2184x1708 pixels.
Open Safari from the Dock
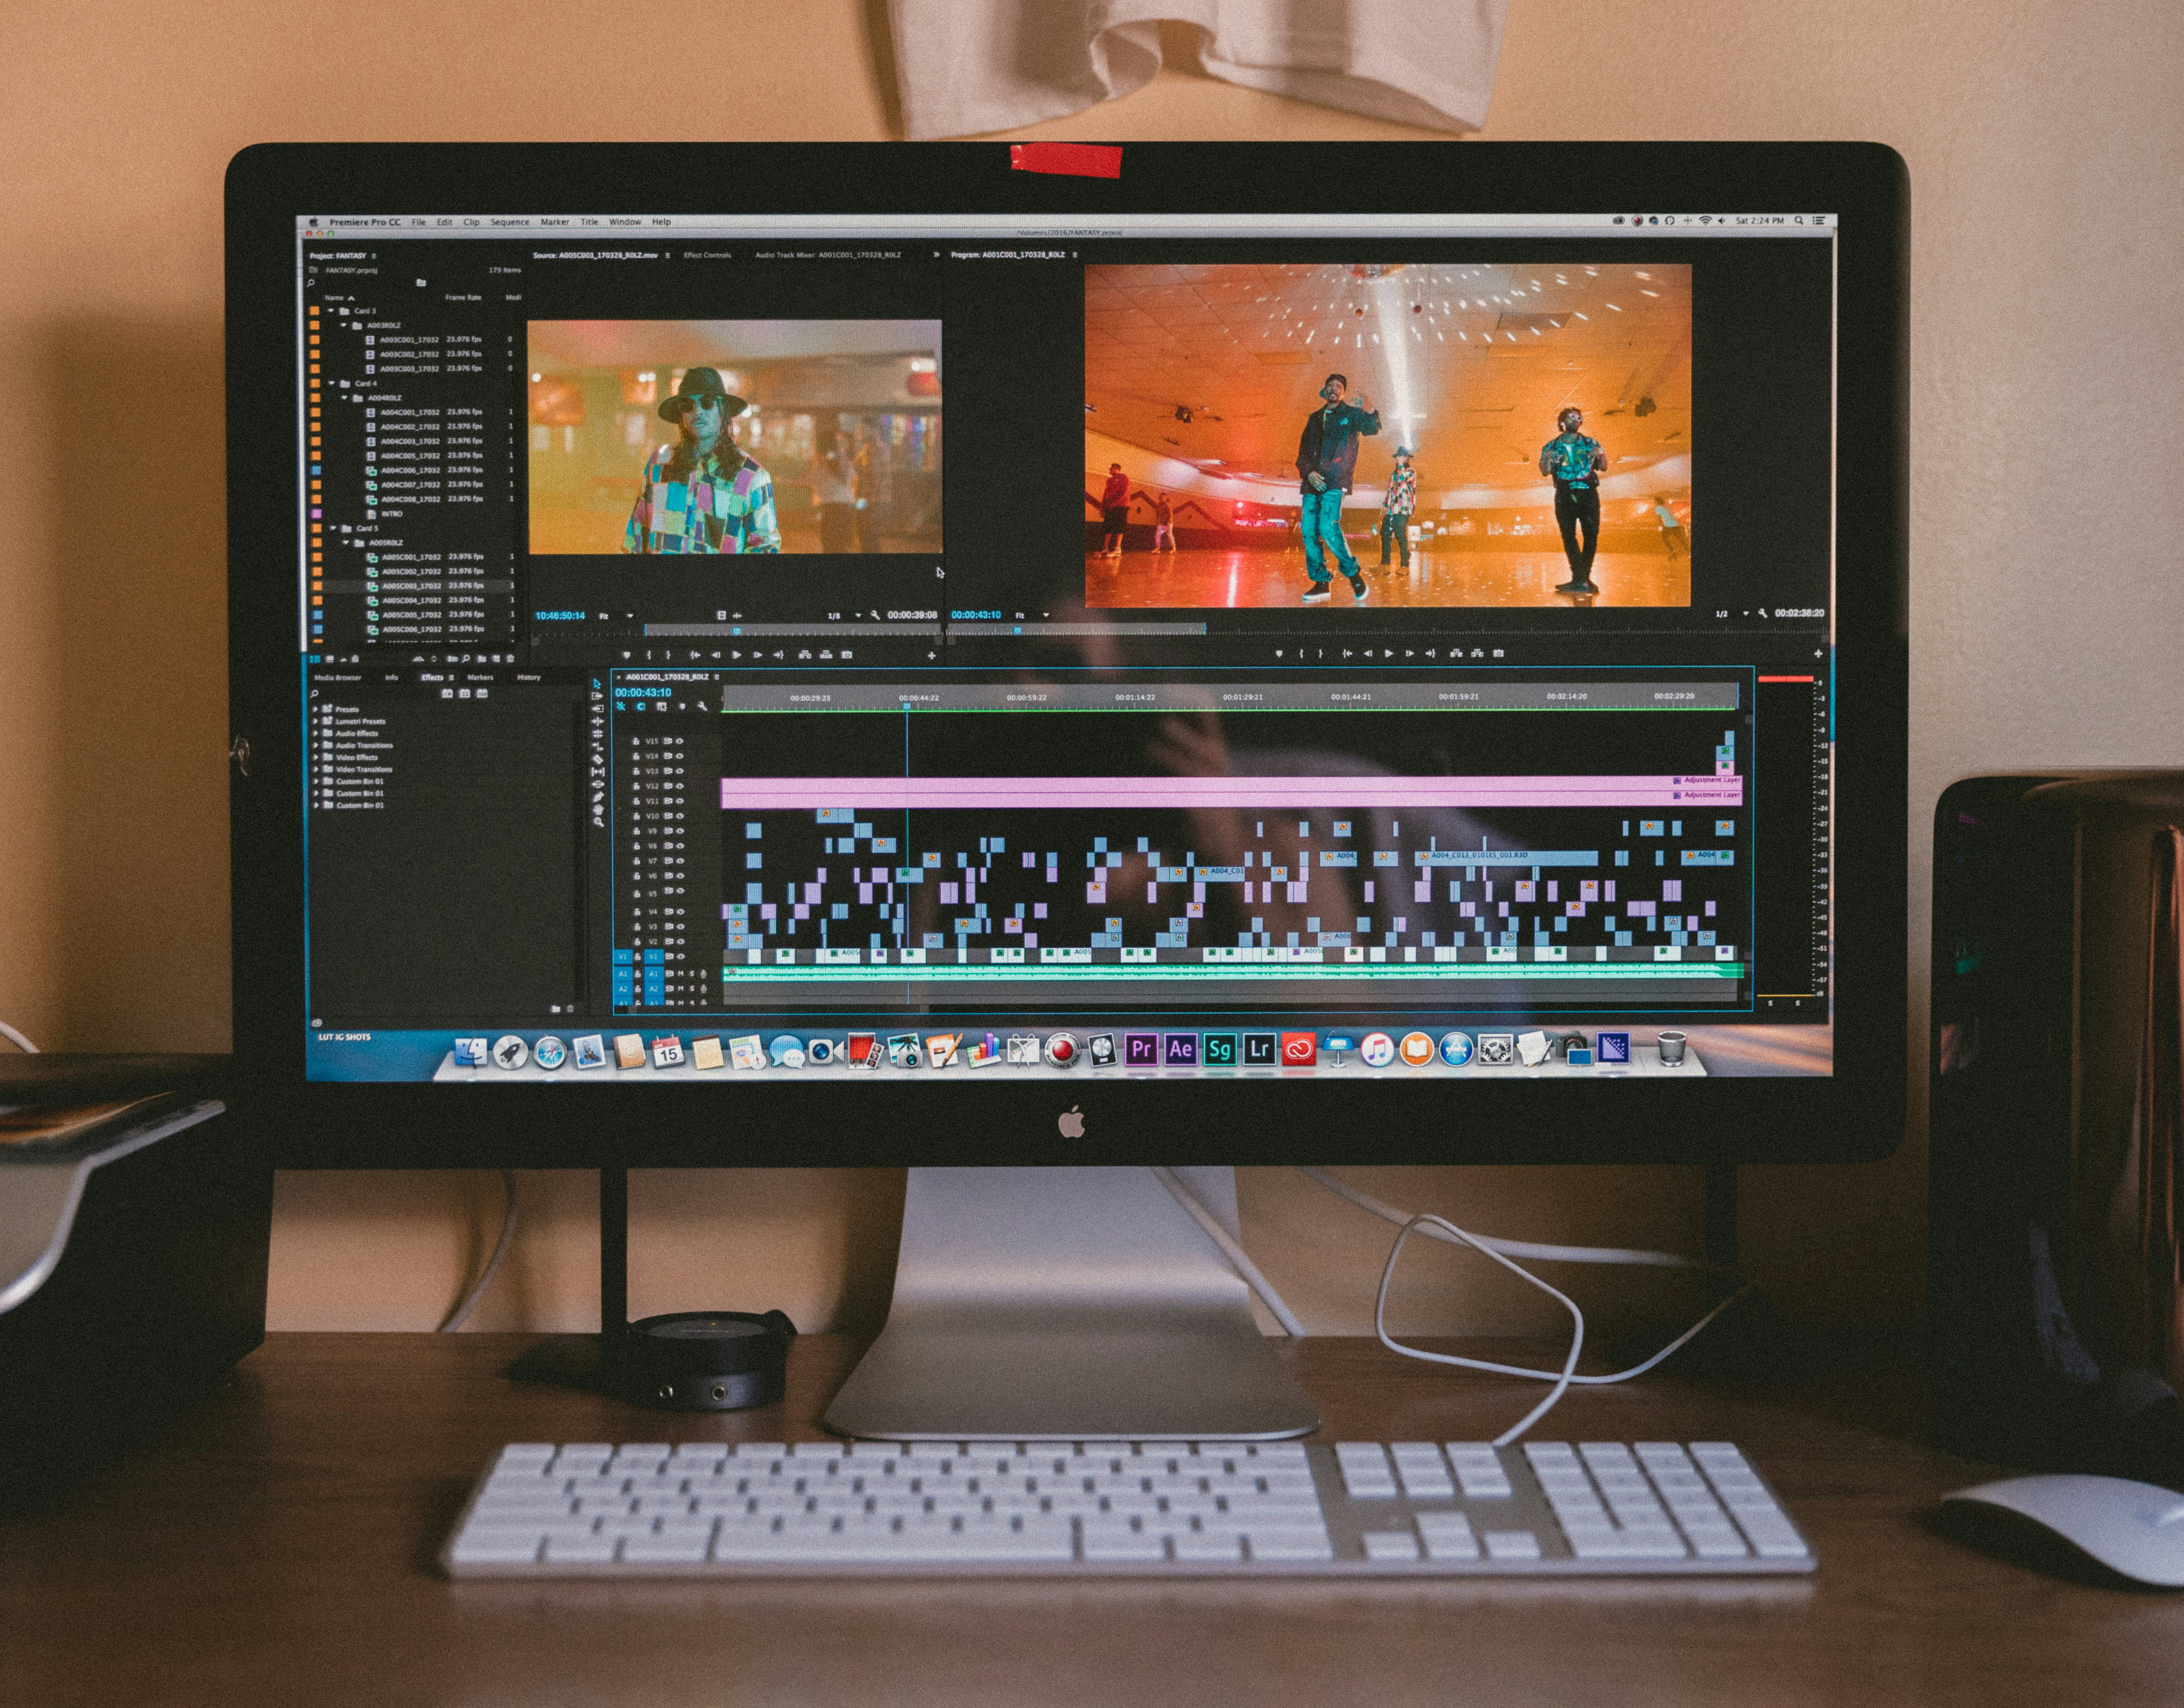[x=549, y=1052]
